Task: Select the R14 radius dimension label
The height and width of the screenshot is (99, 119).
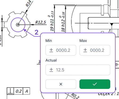Action: click(29, 3)
